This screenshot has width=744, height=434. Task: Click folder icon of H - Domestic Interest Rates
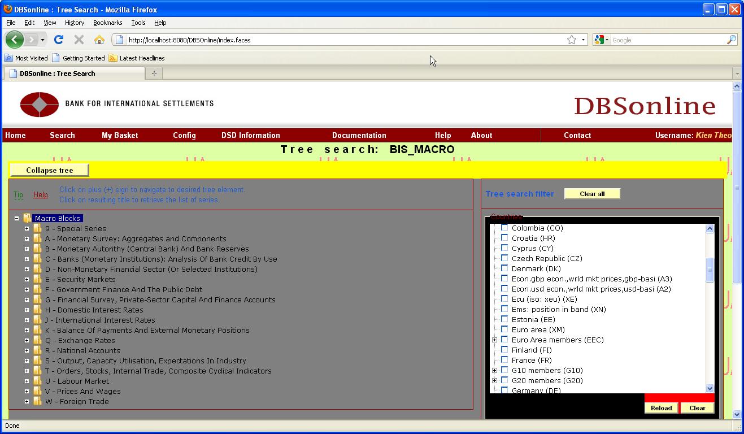point(37,310)
